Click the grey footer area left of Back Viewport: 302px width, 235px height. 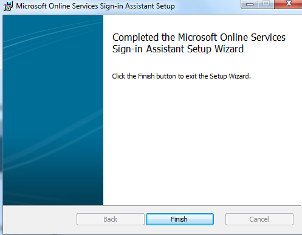pos(39,219)
